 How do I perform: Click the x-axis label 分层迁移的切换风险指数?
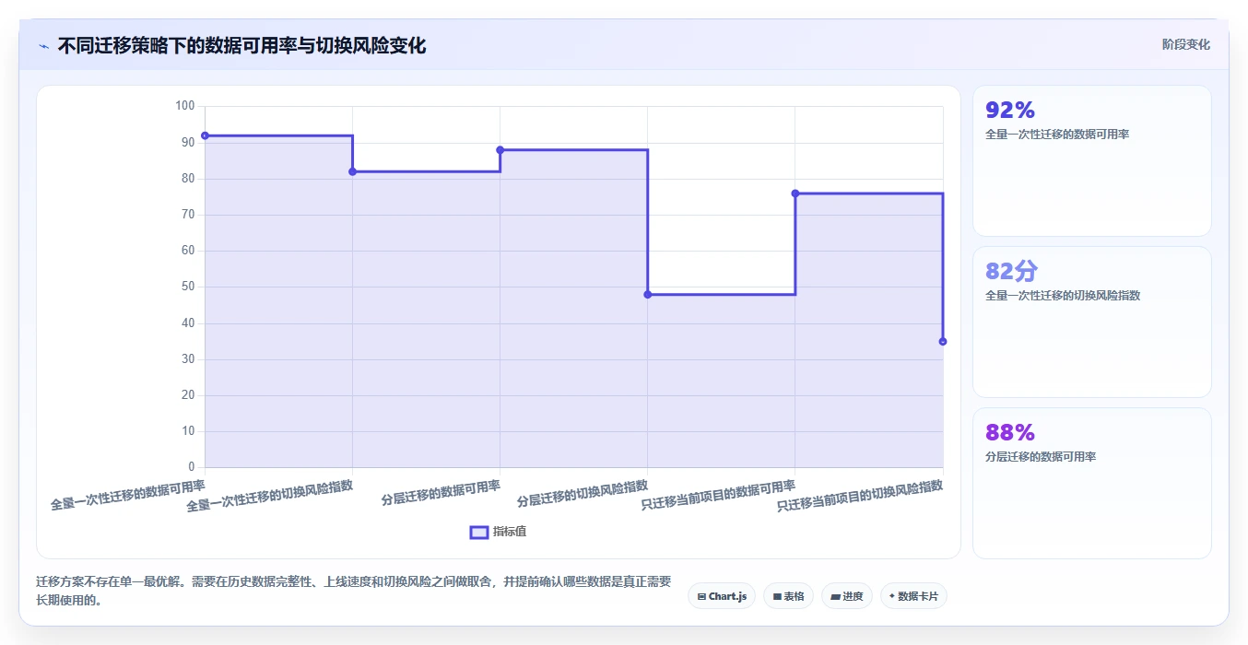tap(583, 493)
